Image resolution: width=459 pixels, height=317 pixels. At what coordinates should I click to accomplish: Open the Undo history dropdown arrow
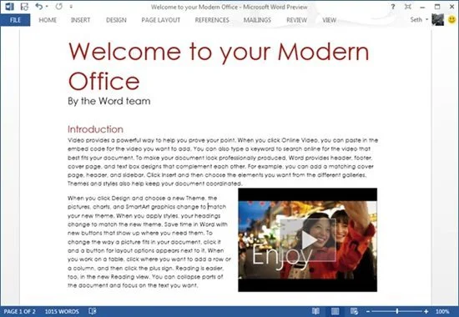pyautogui.click(x=47, y=7)
